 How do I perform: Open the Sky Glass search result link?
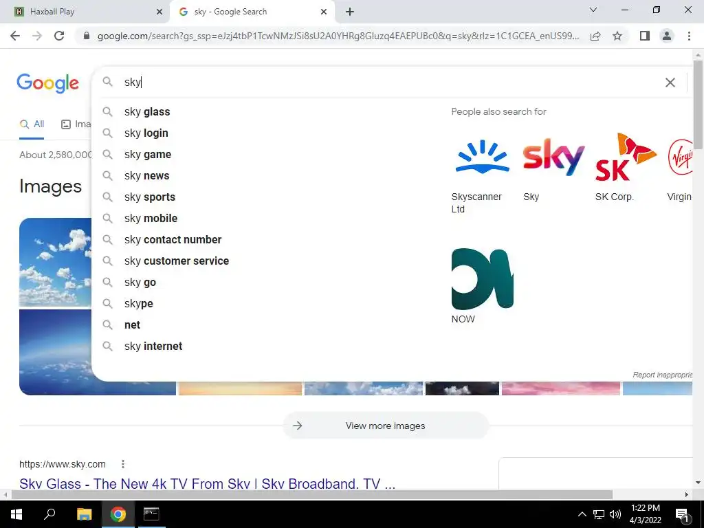(208, 483)
